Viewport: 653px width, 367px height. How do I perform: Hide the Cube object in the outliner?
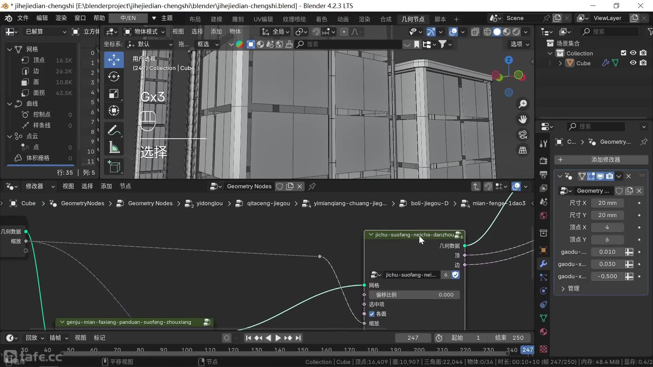(x=633, y=63)
